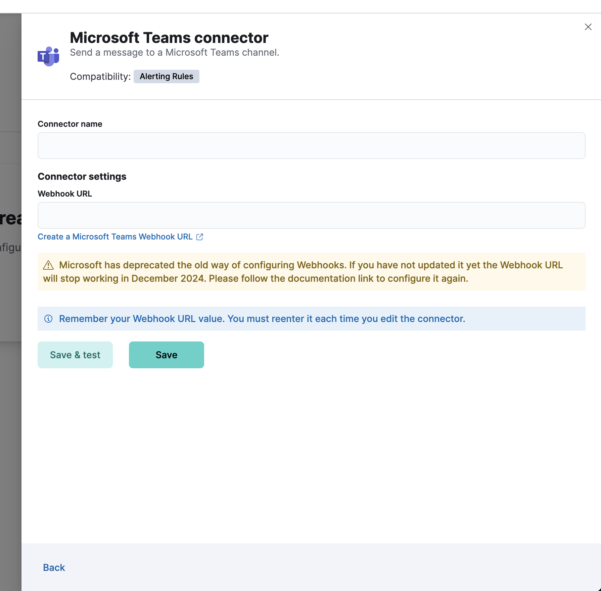Click the warning triangle icon in deprecation notice

[x=48, y=265]
